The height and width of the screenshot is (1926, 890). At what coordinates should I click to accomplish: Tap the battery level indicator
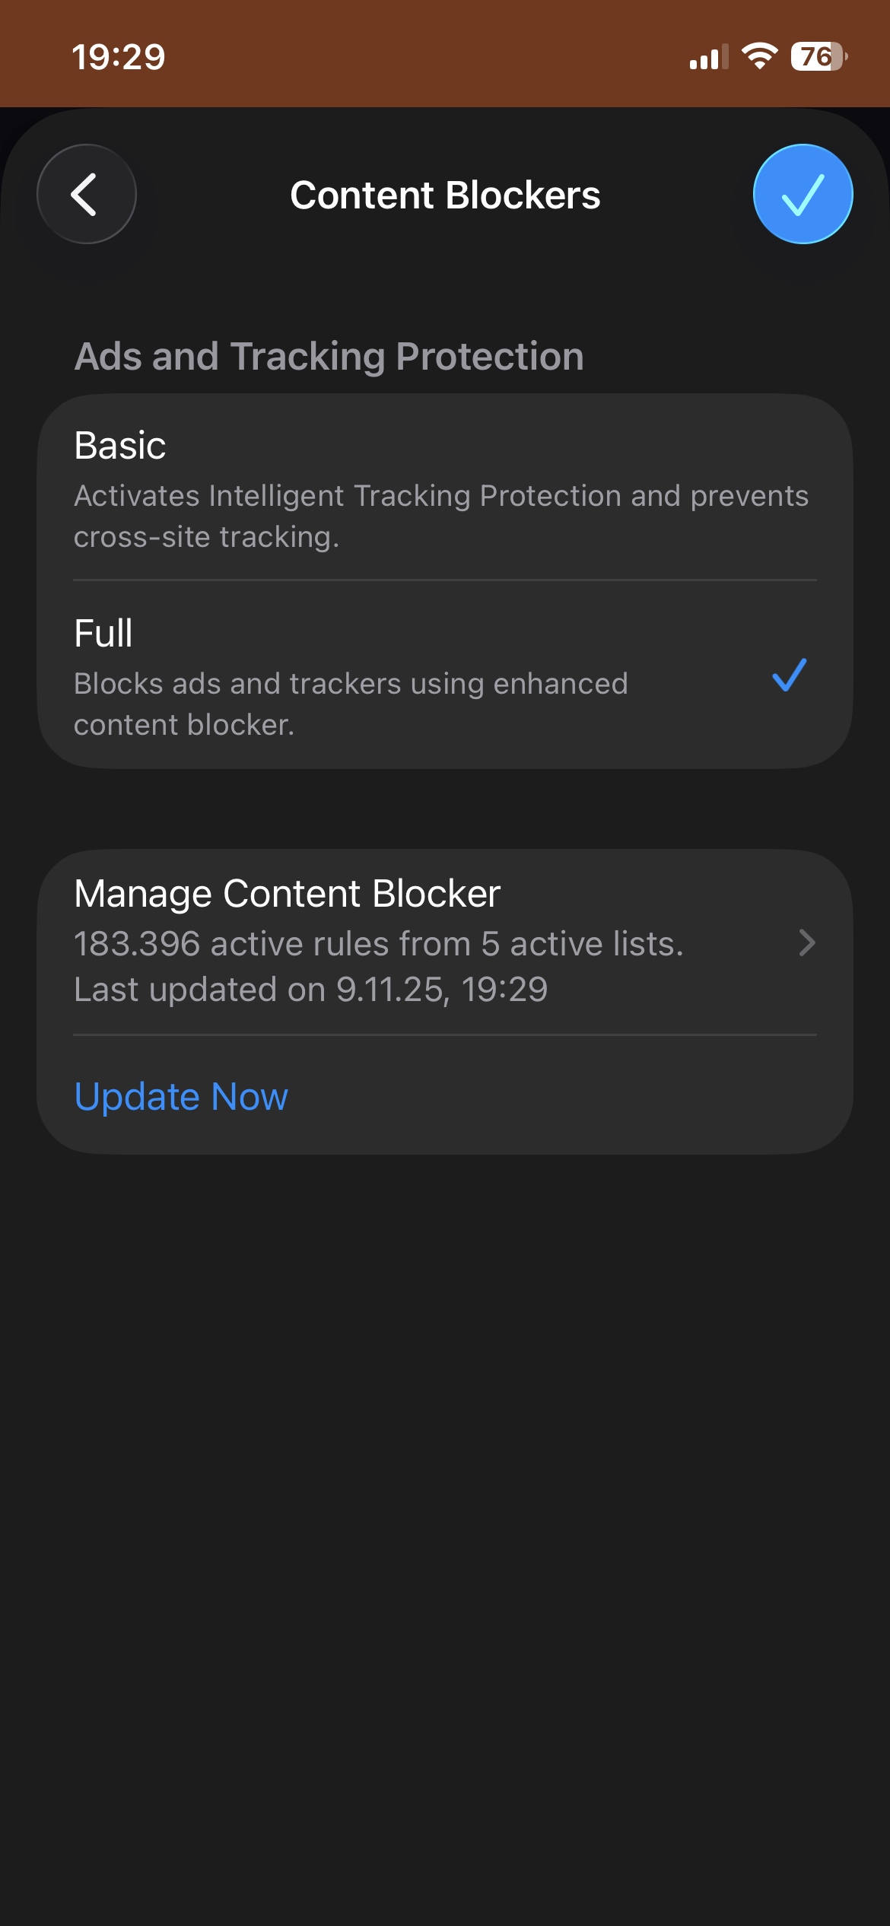pos(818,56)
